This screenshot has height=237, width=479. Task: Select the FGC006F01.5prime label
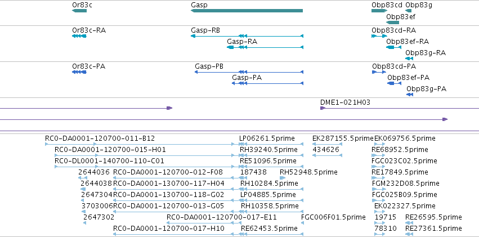pos(333,217)
